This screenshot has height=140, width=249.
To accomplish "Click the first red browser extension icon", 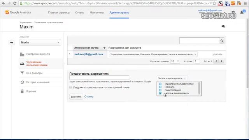I will pyautogui.click(x=221, y=3).
